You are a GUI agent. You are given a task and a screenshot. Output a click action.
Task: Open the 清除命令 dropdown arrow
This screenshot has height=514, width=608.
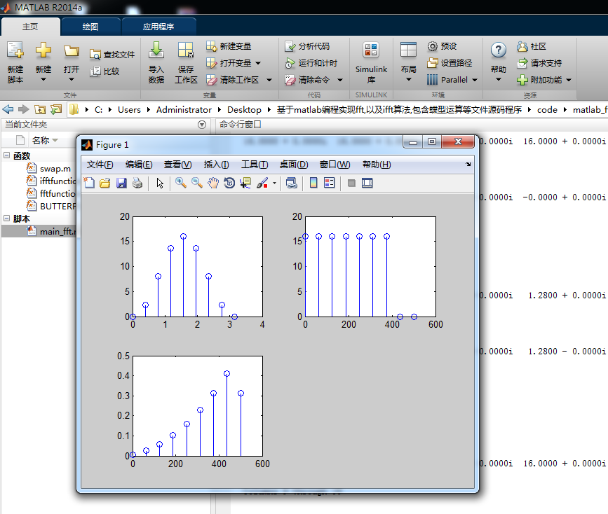point(340,80)
